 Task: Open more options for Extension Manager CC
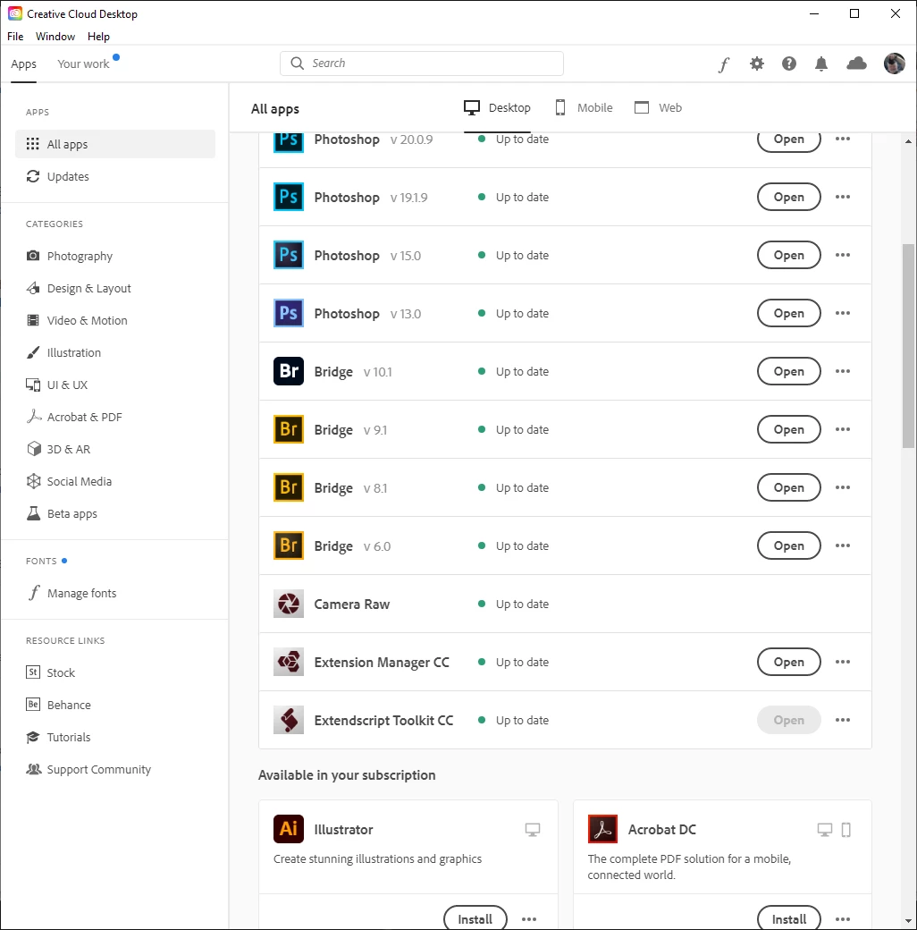point(842,662)
